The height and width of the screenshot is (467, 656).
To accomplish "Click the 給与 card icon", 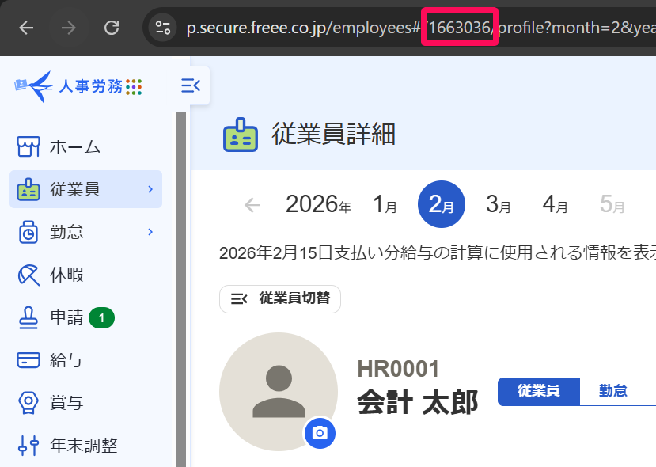I will (28, 360).
